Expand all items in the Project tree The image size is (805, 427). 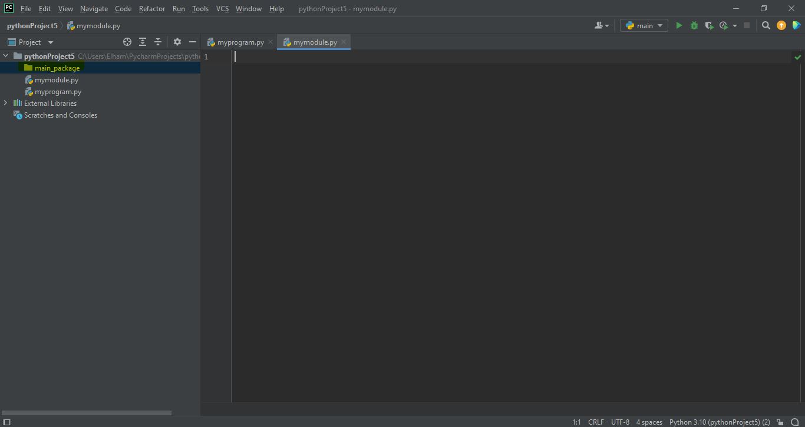click(143, 42)
